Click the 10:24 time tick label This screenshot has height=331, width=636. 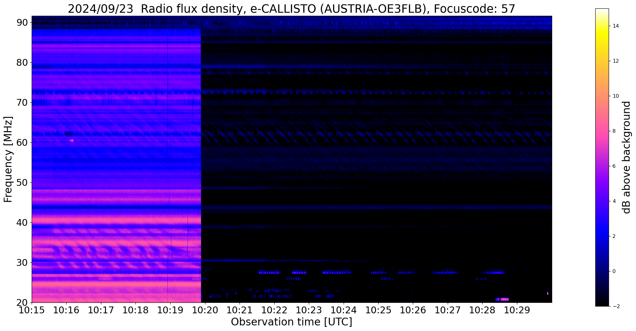(344, 310)
